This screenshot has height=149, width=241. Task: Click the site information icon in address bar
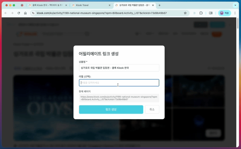tap(33, 13)
